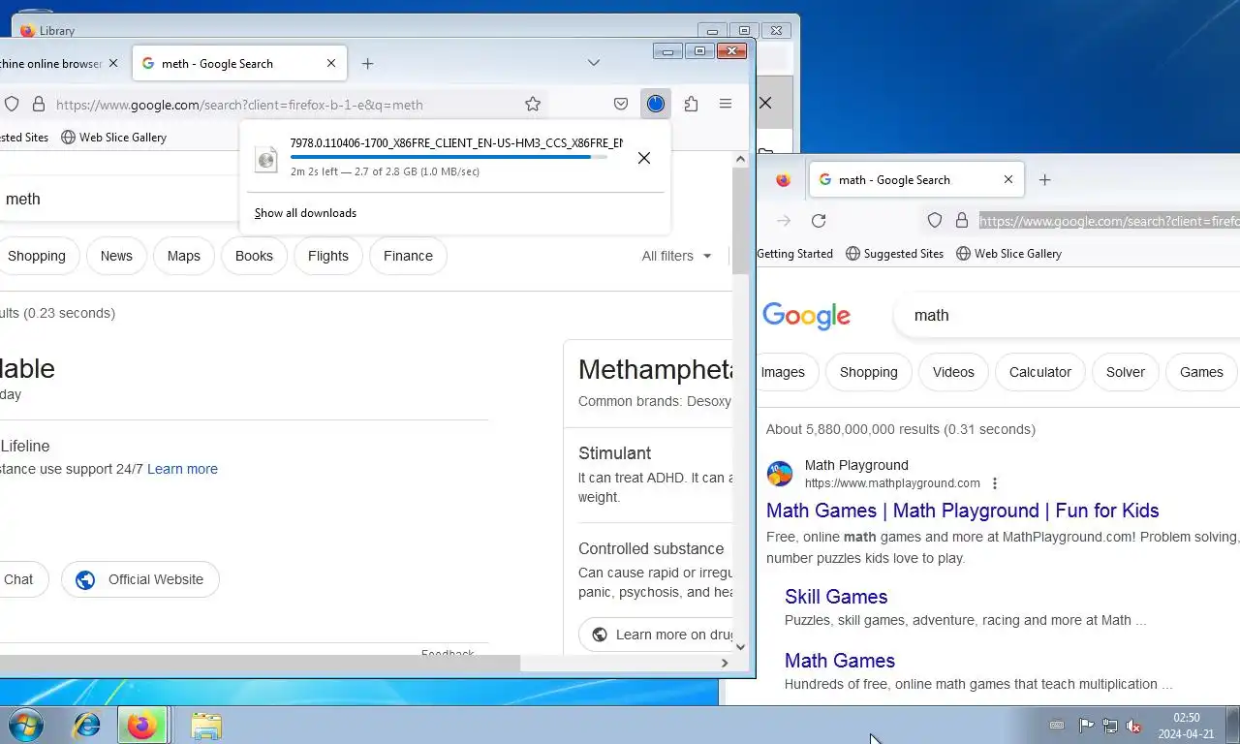This screenshot has width=1240, height=744.
Task: Click the network tray icon
Action: [x=1110, y=726]
